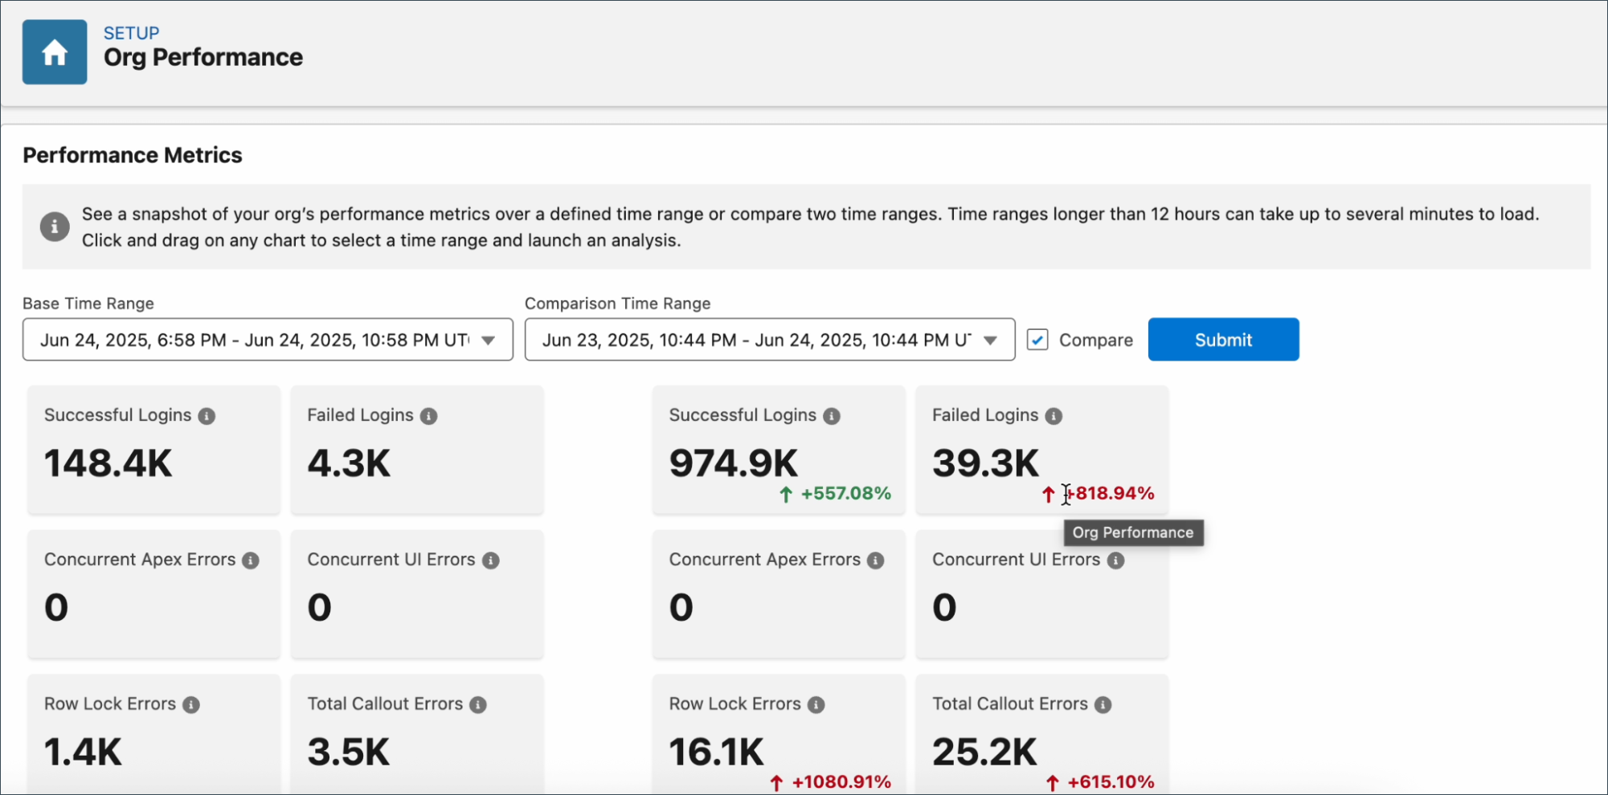This screenshot has width=1608, height=795.
Task: Uncheck the Compare checkbox
Action: pos(1037,340)
